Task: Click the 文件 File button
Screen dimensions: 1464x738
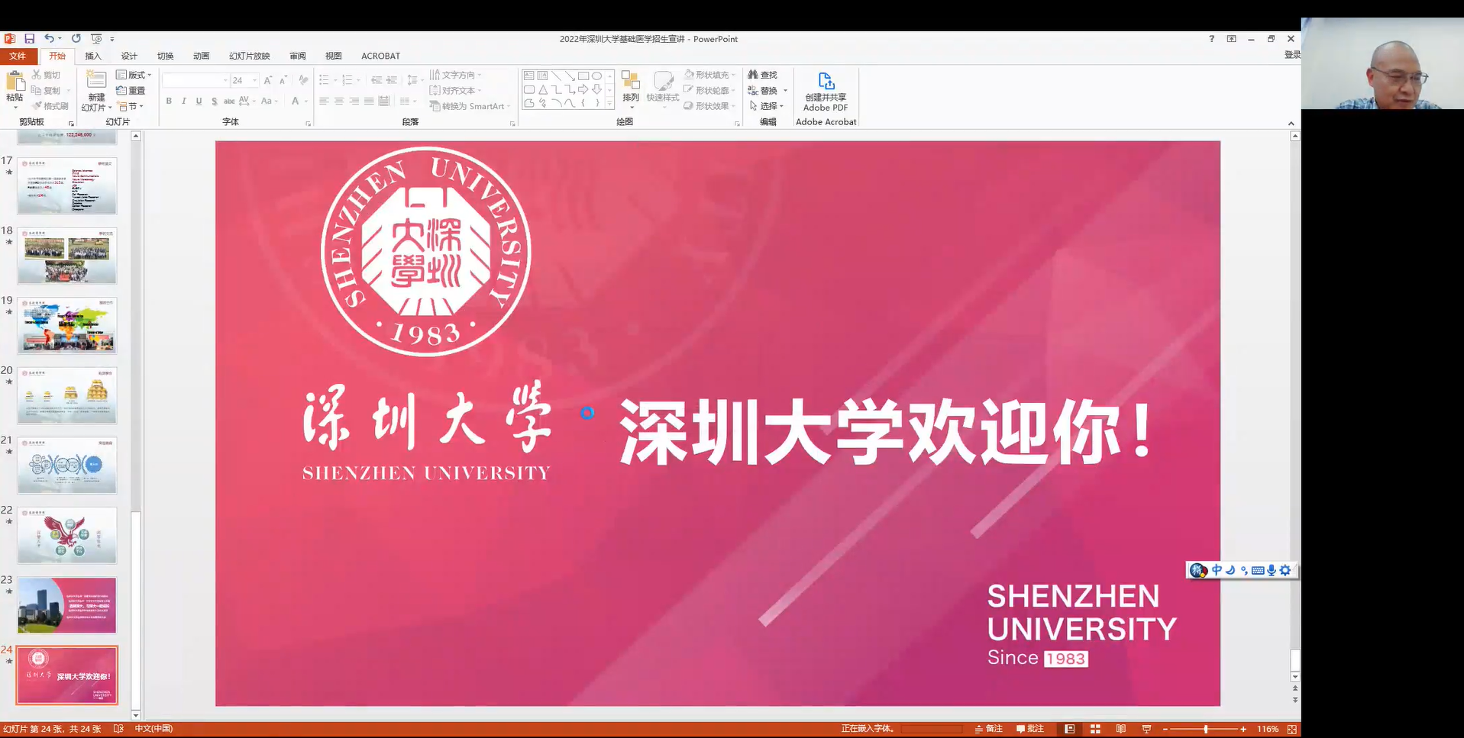Action: 18,56
